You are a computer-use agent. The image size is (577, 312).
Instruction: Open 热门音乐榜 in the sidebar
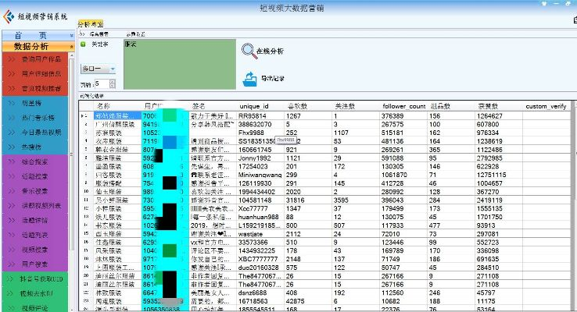click(44, 116)
